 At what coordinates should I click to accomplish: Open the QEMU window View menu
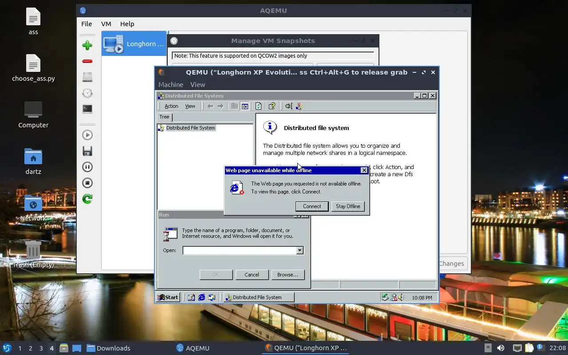click(197, 84)
